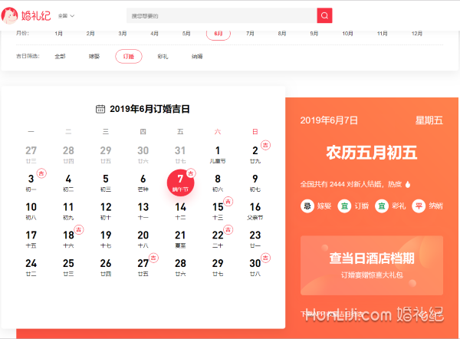
Task: Select the 纳婿 filter option
Action: pyautogui.click(x=197, y=56)
